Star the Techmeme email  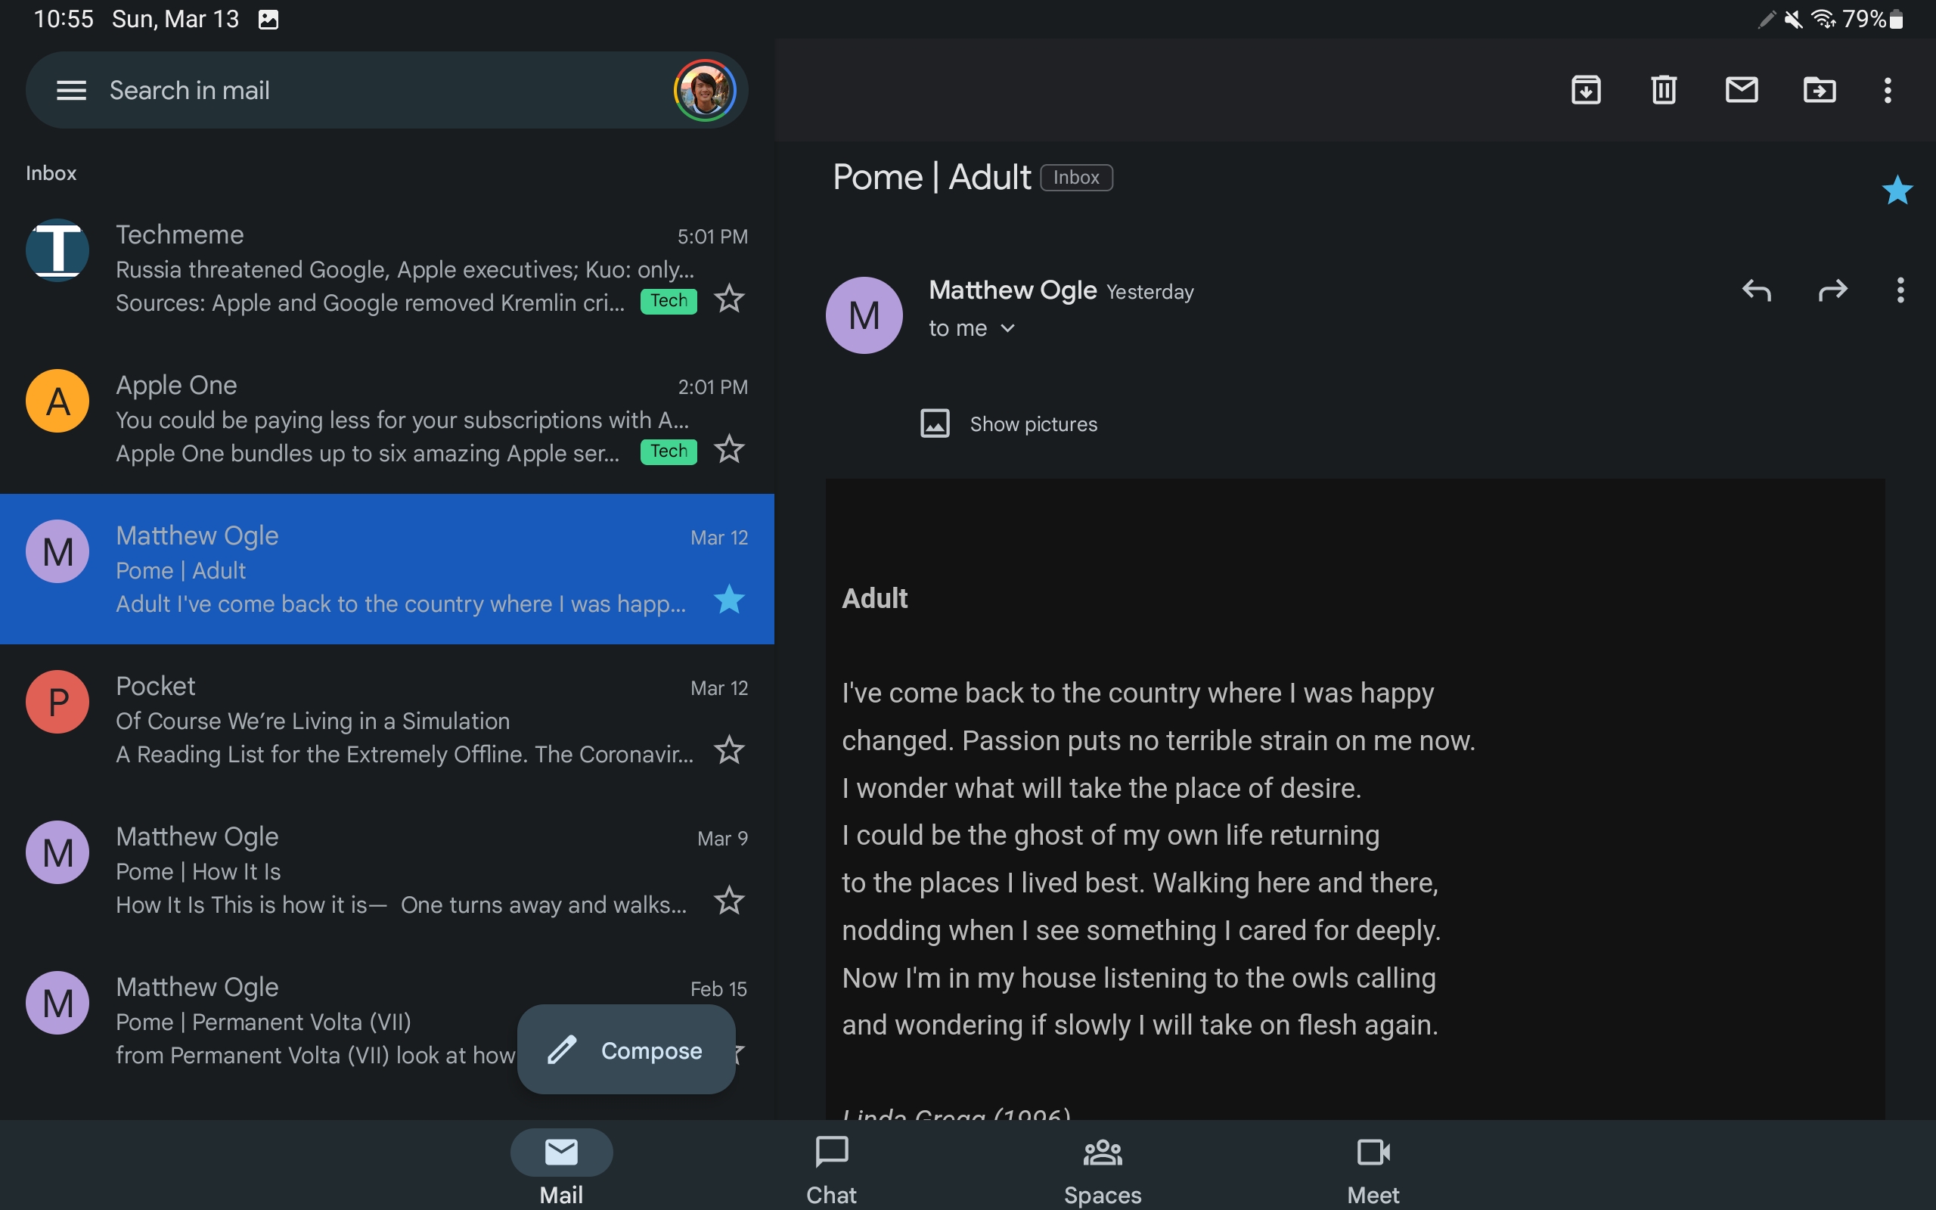click(729, 299)
